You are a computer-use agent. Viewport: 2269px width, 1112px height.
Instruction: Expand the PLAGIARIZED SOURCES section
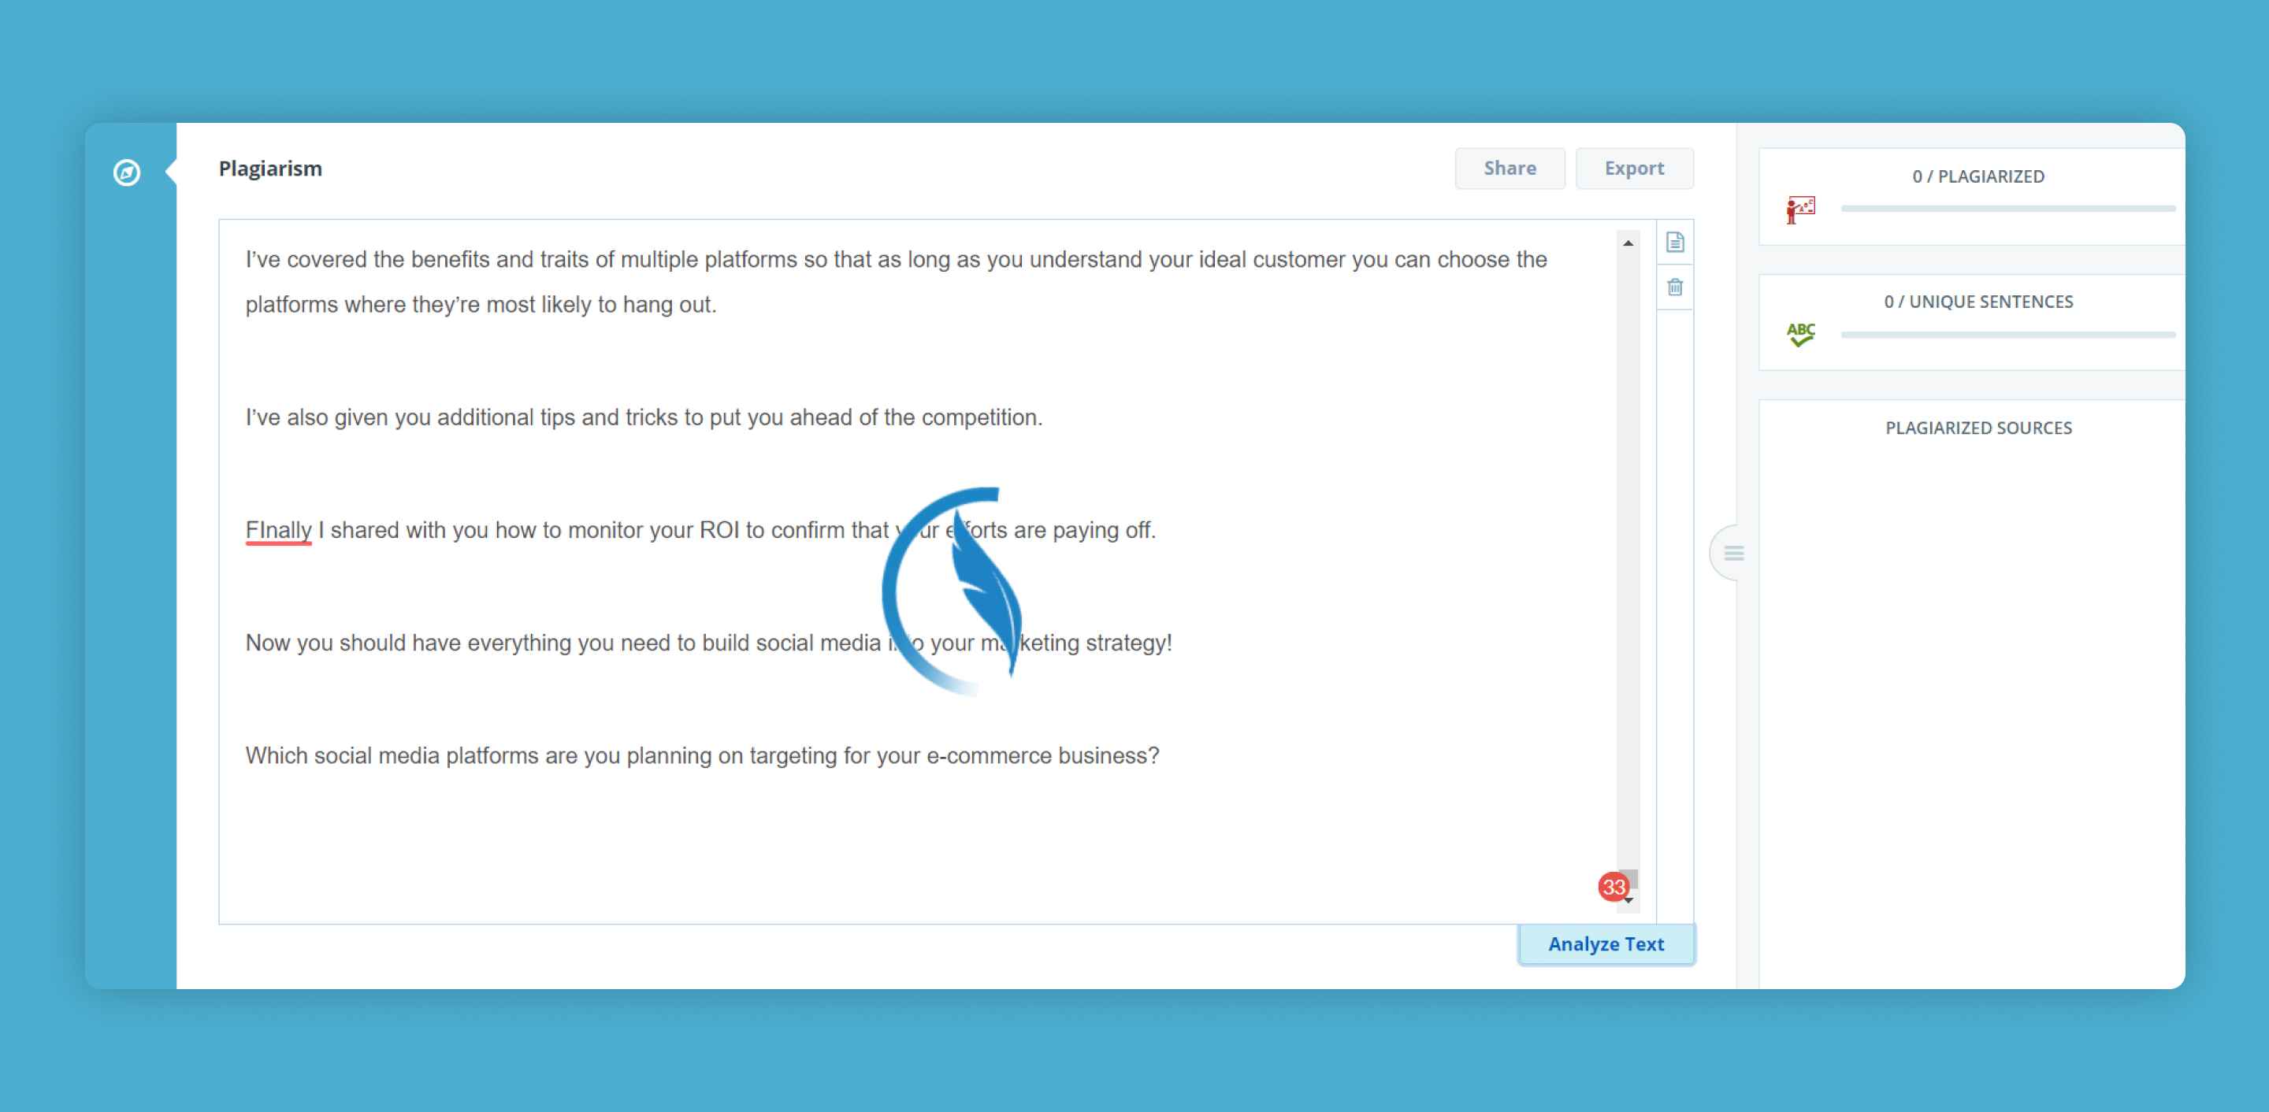[1978, 427]
